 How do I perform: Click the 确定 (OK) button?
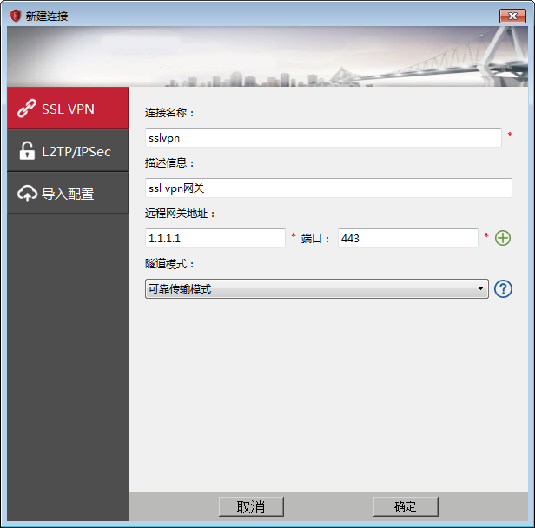tap(406, 506)
